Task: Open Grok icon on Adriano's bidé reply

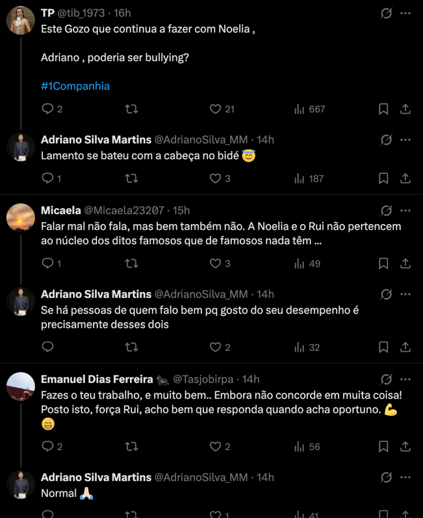Action: click(x=386, y=140)
